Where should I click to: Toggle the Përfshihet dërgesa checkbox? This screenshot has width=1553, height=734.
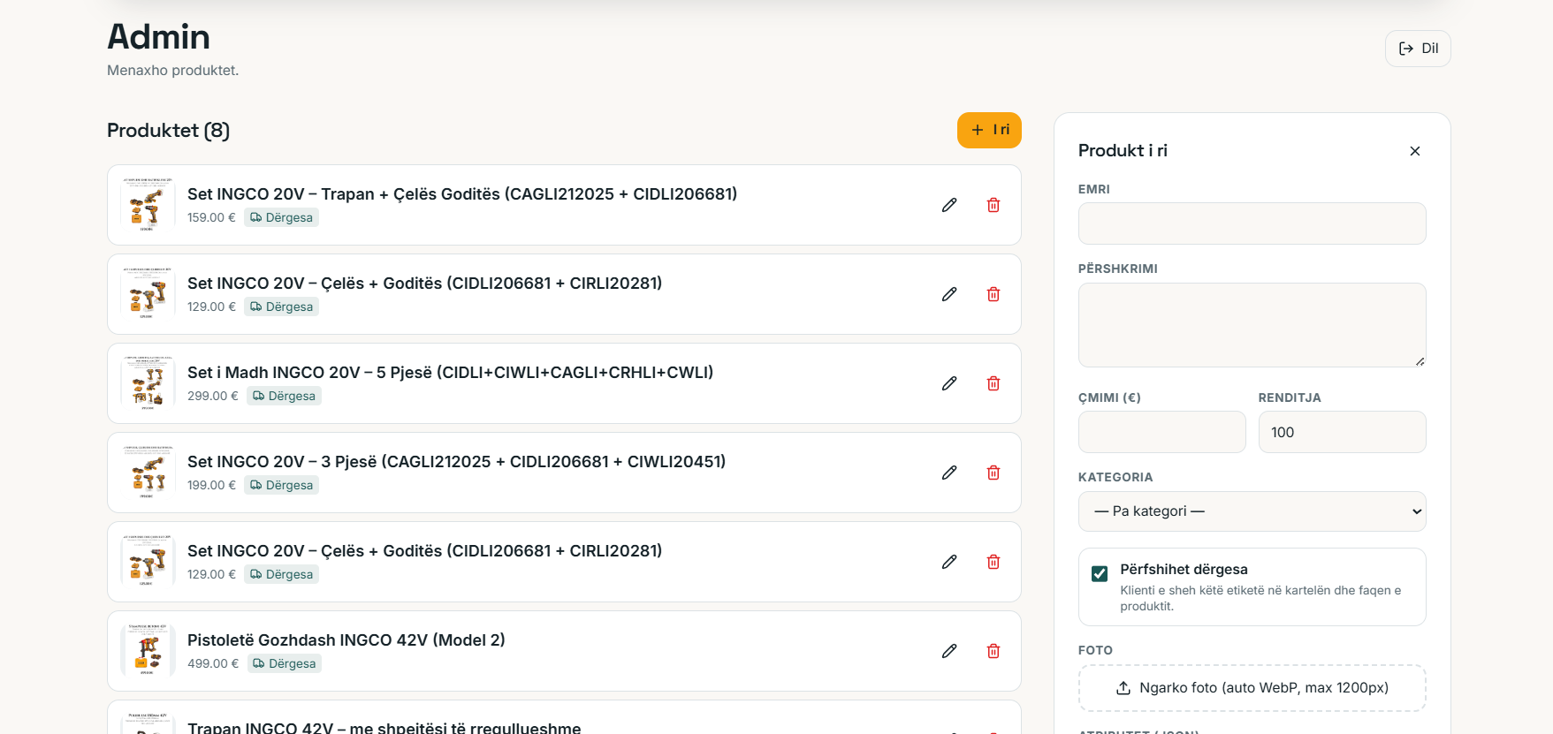(1100, 574)
